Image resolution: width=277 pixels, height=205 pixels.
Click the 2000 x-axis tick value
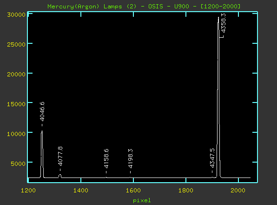pos(238,191)
